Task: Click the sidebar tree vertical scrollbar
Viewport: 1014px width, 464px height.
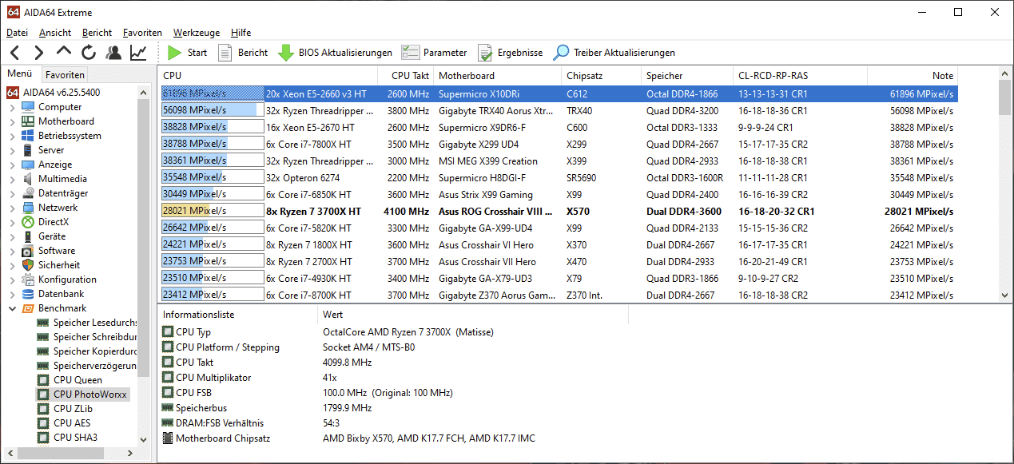Action: click(144, 240)
